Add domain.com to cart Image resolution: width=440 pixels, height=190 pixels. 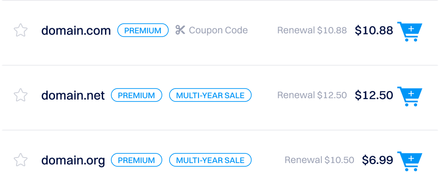tap(409, 31)
